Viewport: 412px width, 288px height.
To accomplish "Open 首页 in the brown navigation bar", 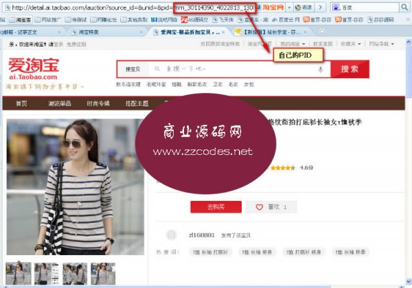I will pos(21,104).
